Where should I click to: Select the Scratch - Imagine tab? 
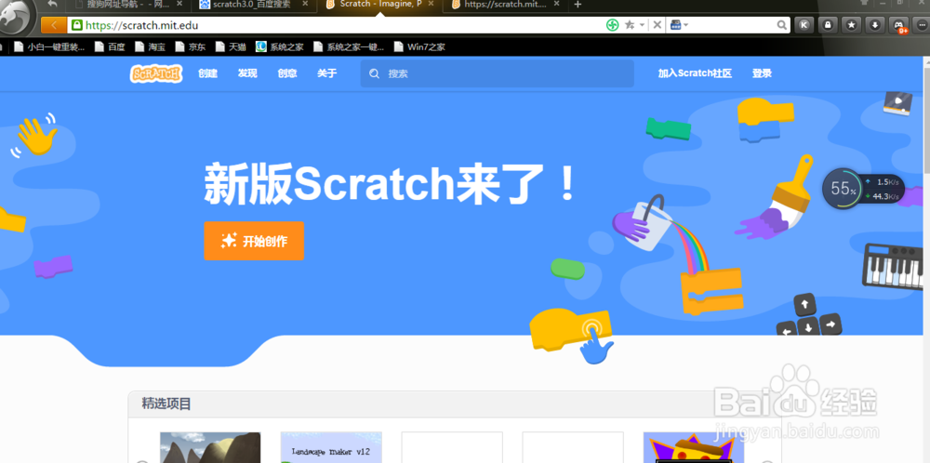click(380, 4)
